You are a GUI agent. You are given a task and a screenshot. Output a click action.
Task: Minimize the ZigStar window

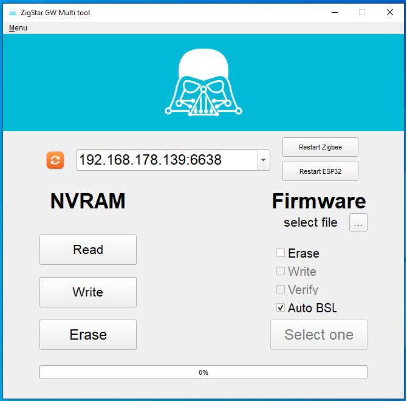(x=335, y=12)
